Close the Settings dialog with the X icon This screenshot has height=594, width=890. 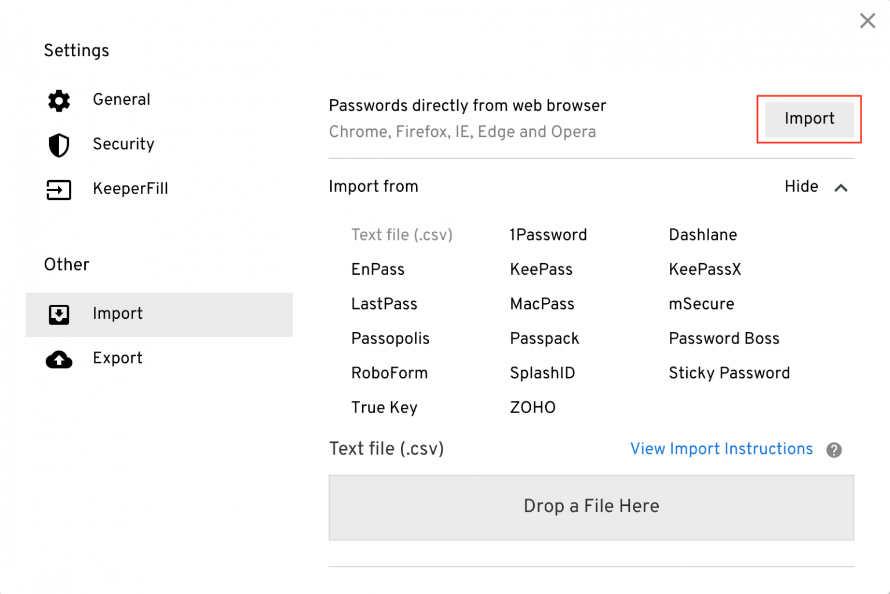(867, 20)
